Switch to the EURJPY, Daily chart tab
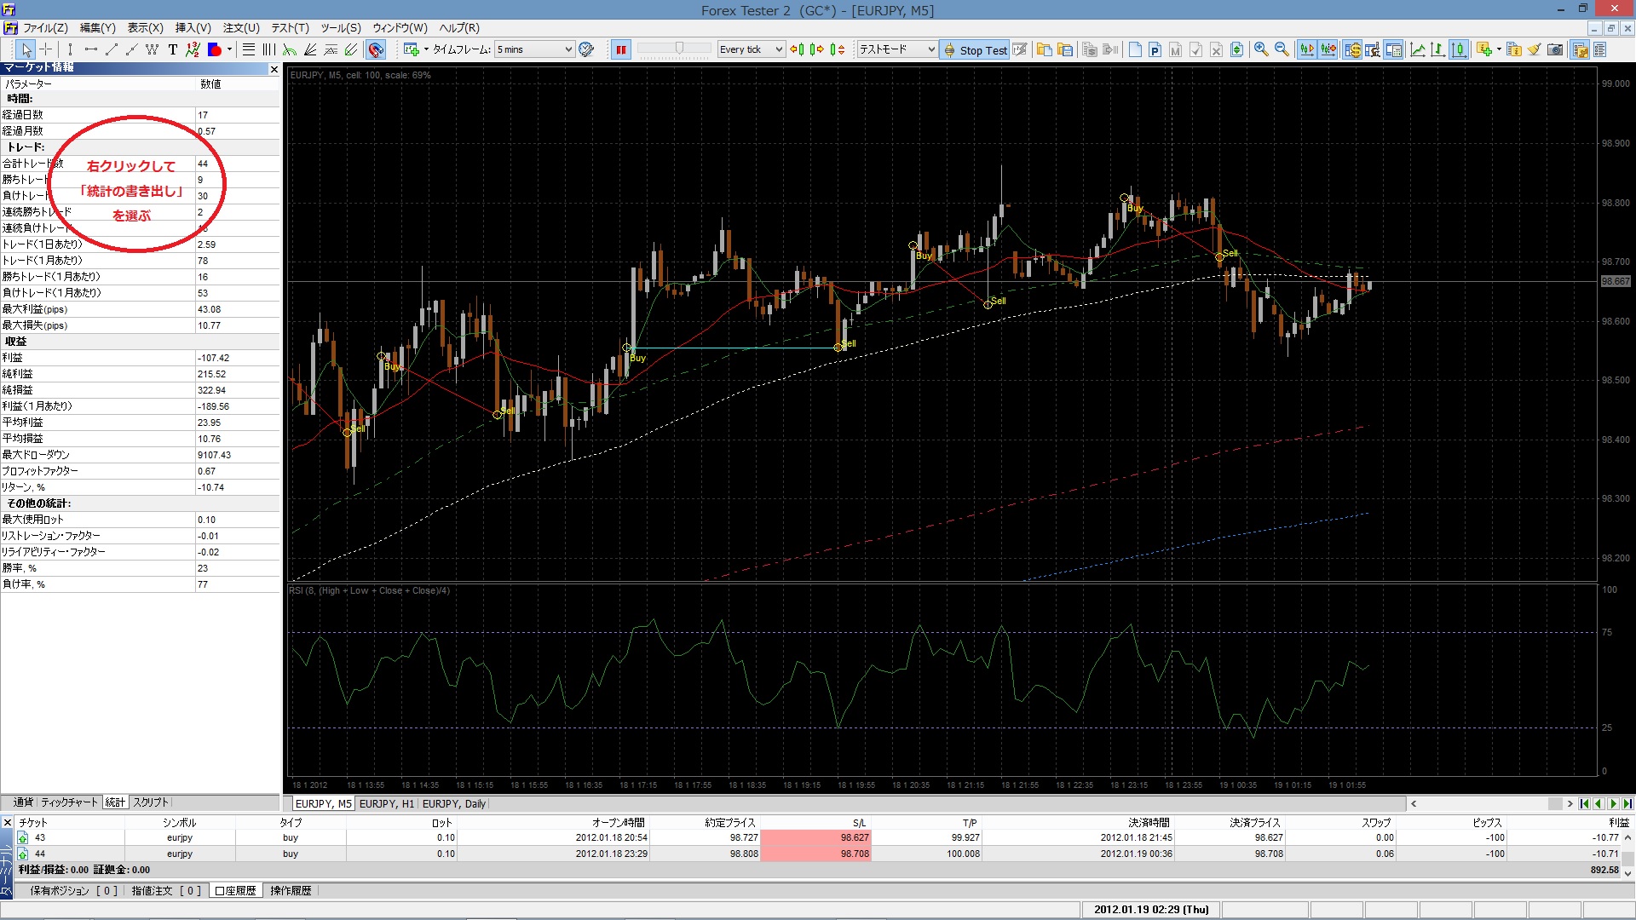 pos(453,803)
